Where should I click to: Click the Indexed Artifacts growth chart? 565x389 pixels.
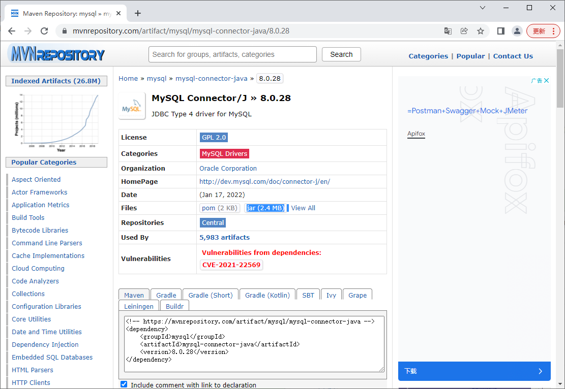point(56,122)
